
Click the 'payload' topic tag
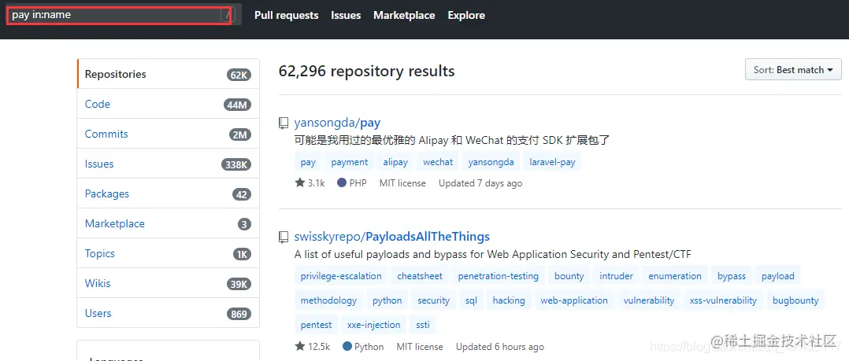point(778,276)
